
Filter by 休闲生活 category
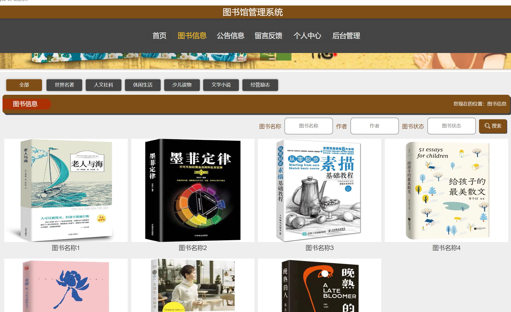click(142, 85)
